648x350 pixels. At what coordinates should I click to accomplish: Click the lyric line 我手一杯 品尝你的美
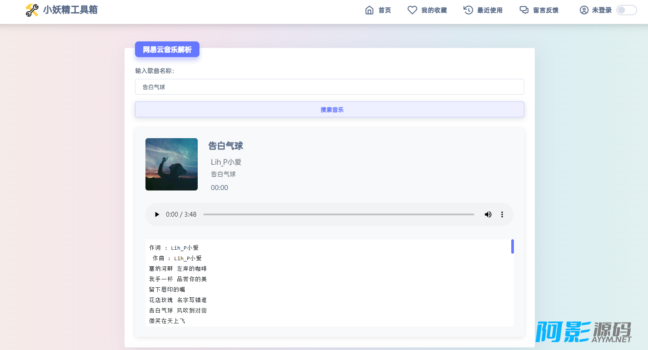point(178,279)
